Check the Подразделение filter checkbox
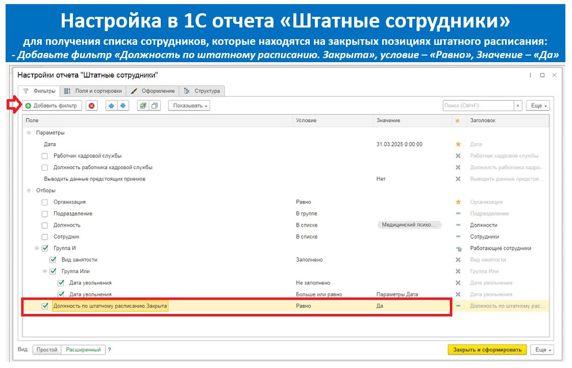The height and width of the screenshot is (368, 572). (44, 214)
